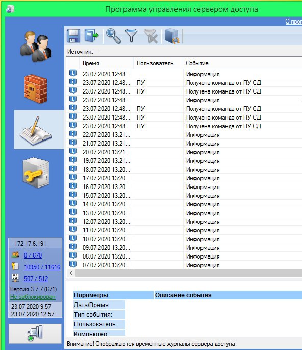Select the row dated 10.07.2020 13:20
Viewport: 302px width, 350px height.
click(x=184, y=239)
